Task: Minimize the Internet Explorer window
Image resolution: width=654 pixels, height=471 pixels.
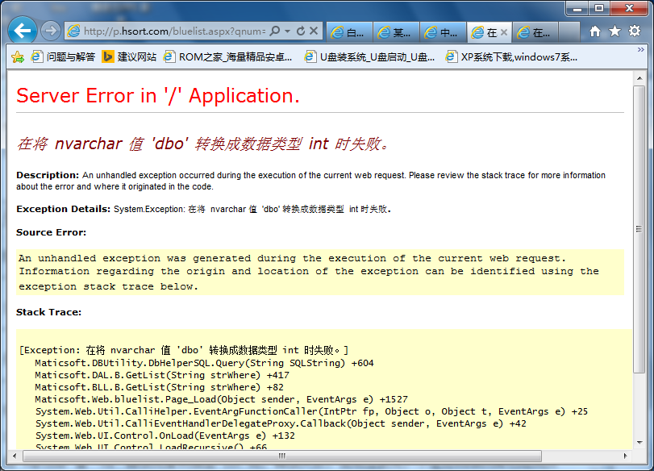Action: (577, 8)
